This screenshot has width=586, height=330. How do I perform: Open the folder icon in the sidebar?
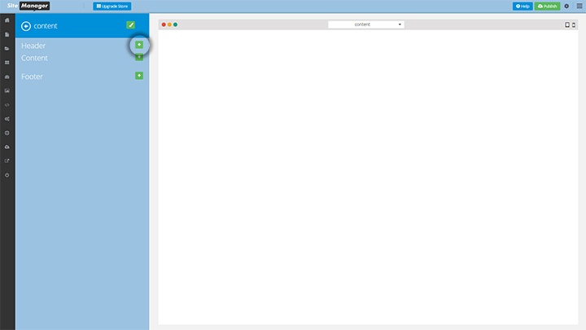(x=7, y=48)
